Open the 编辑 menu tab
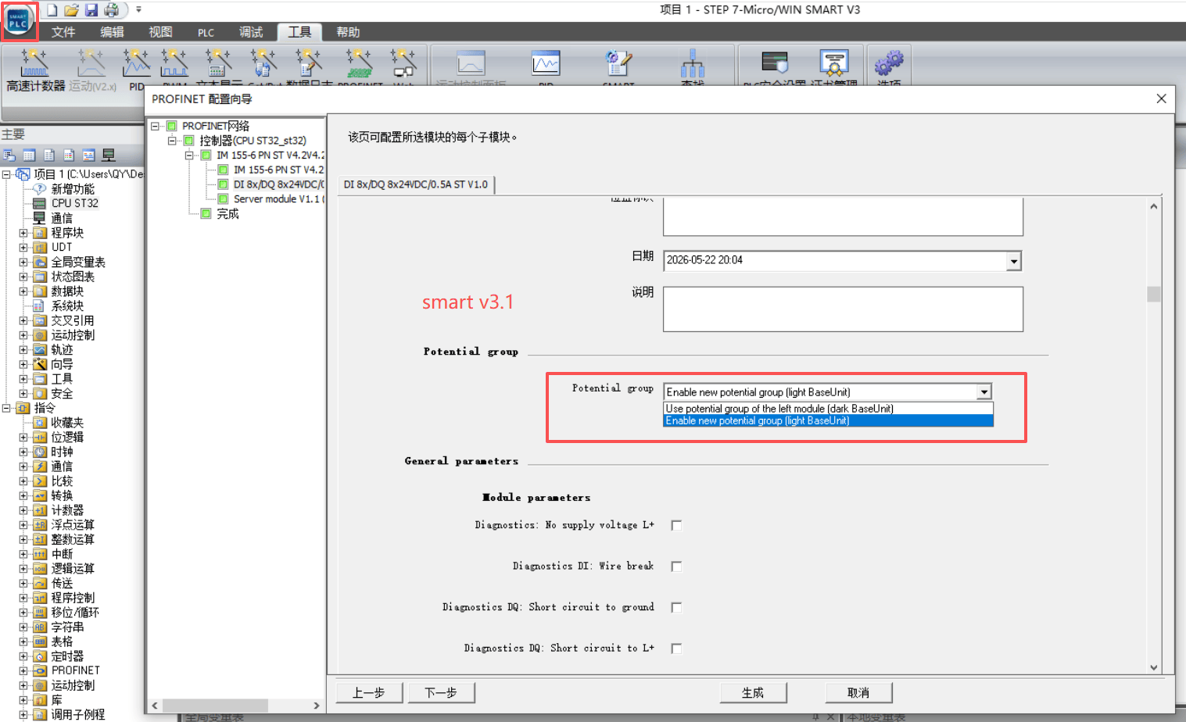 point(112,32)
